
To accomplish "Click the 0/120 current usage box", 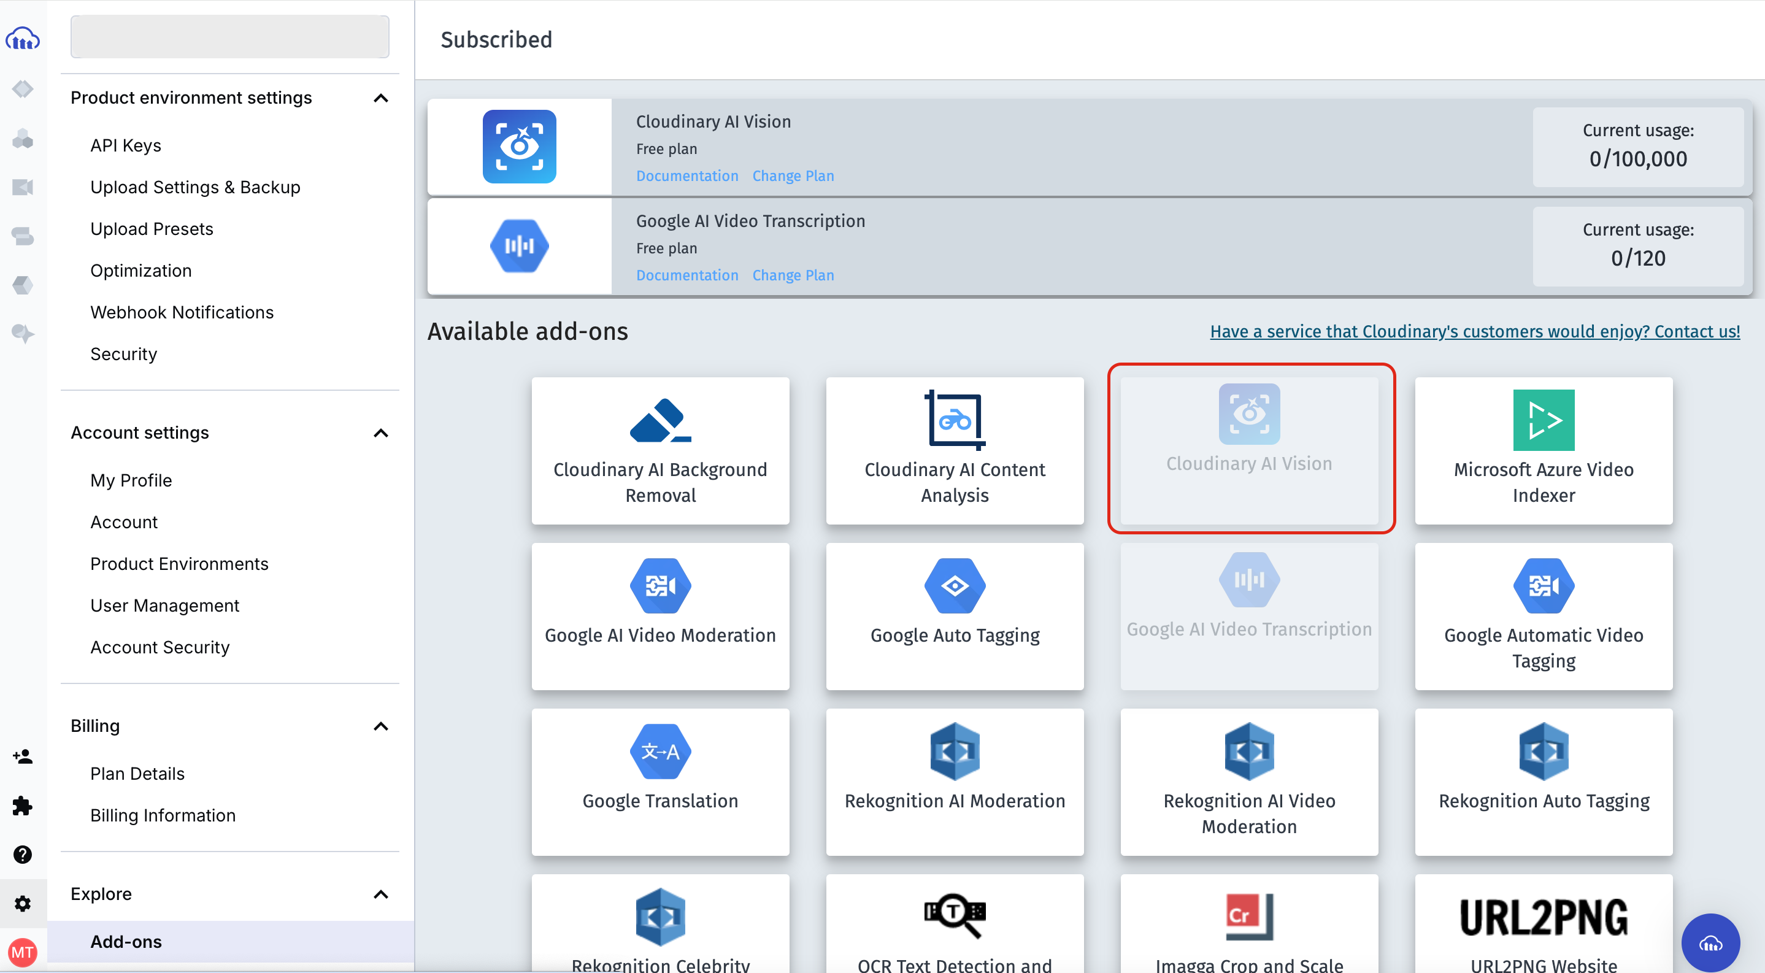I will coord(1637,246).
